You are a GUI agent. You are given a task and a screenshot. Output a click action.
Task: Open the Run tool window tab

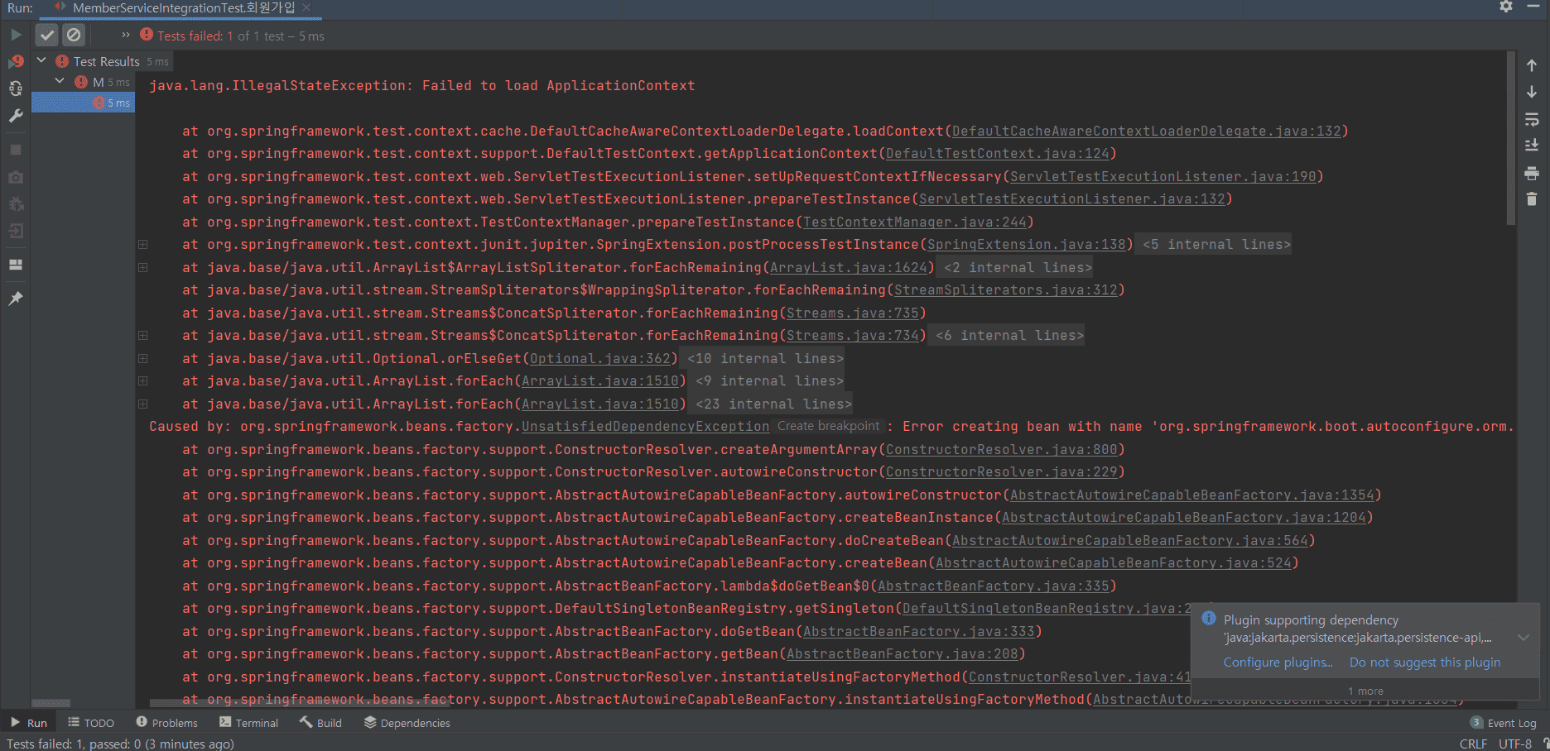tap(29, 723)
